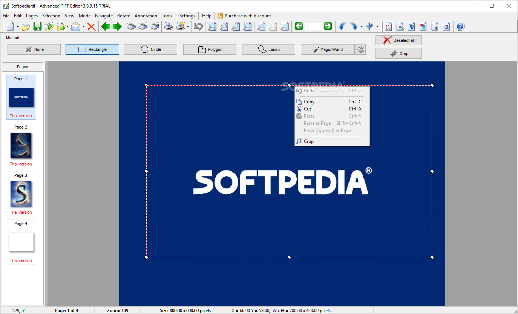Click the Crop button below Deselect all
The height and width of the screenshot is (314, 518).
(398, 54)
